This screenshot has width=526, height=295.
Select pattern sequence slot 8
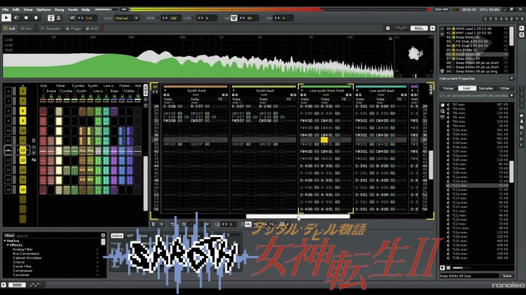coord(23,111)
